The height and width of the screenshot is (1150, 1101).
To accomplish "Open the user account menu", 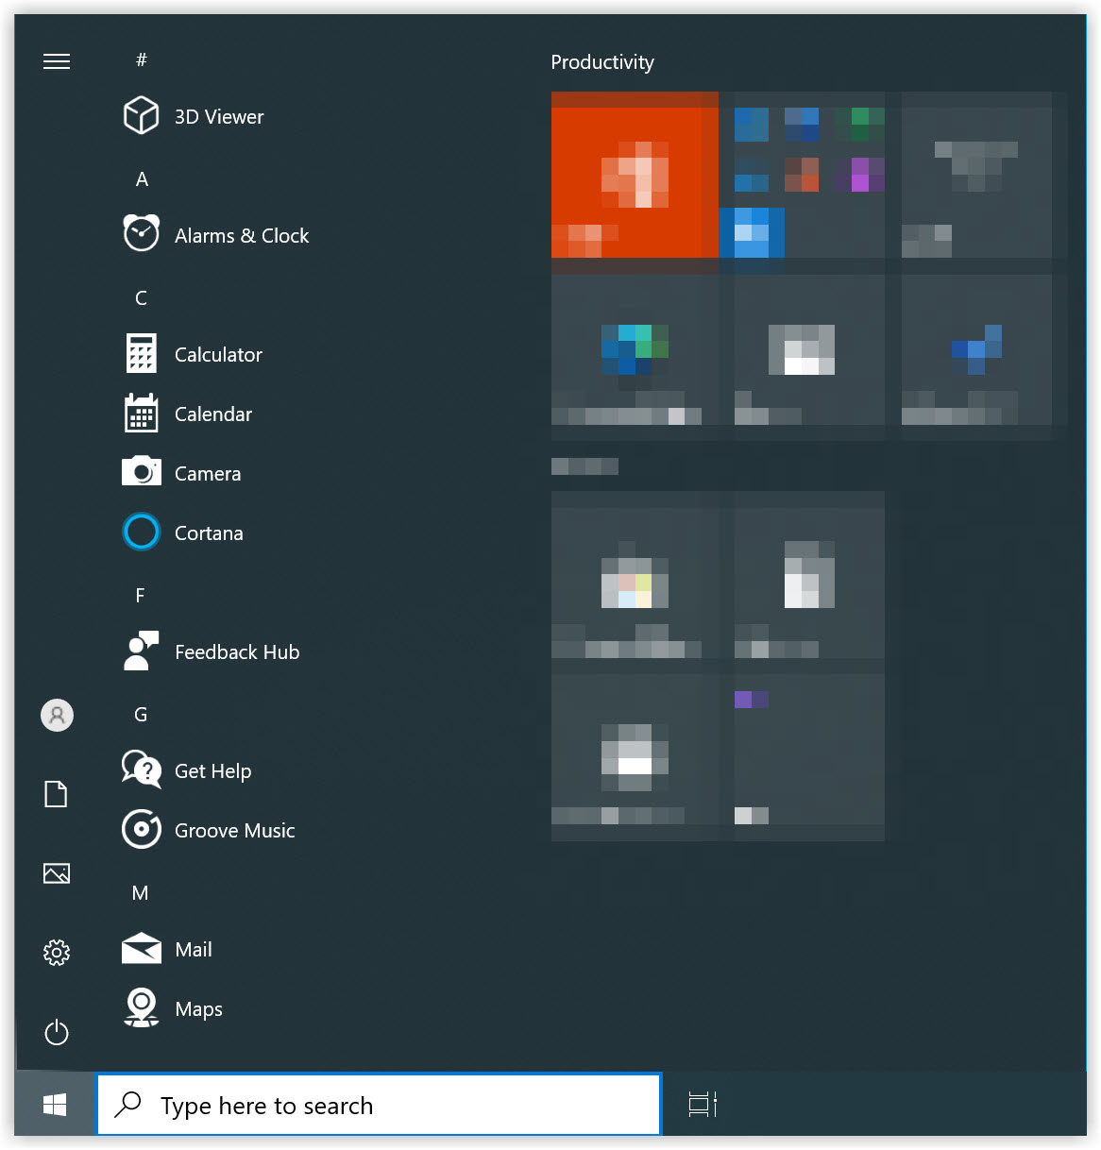I will pos(57,716).
